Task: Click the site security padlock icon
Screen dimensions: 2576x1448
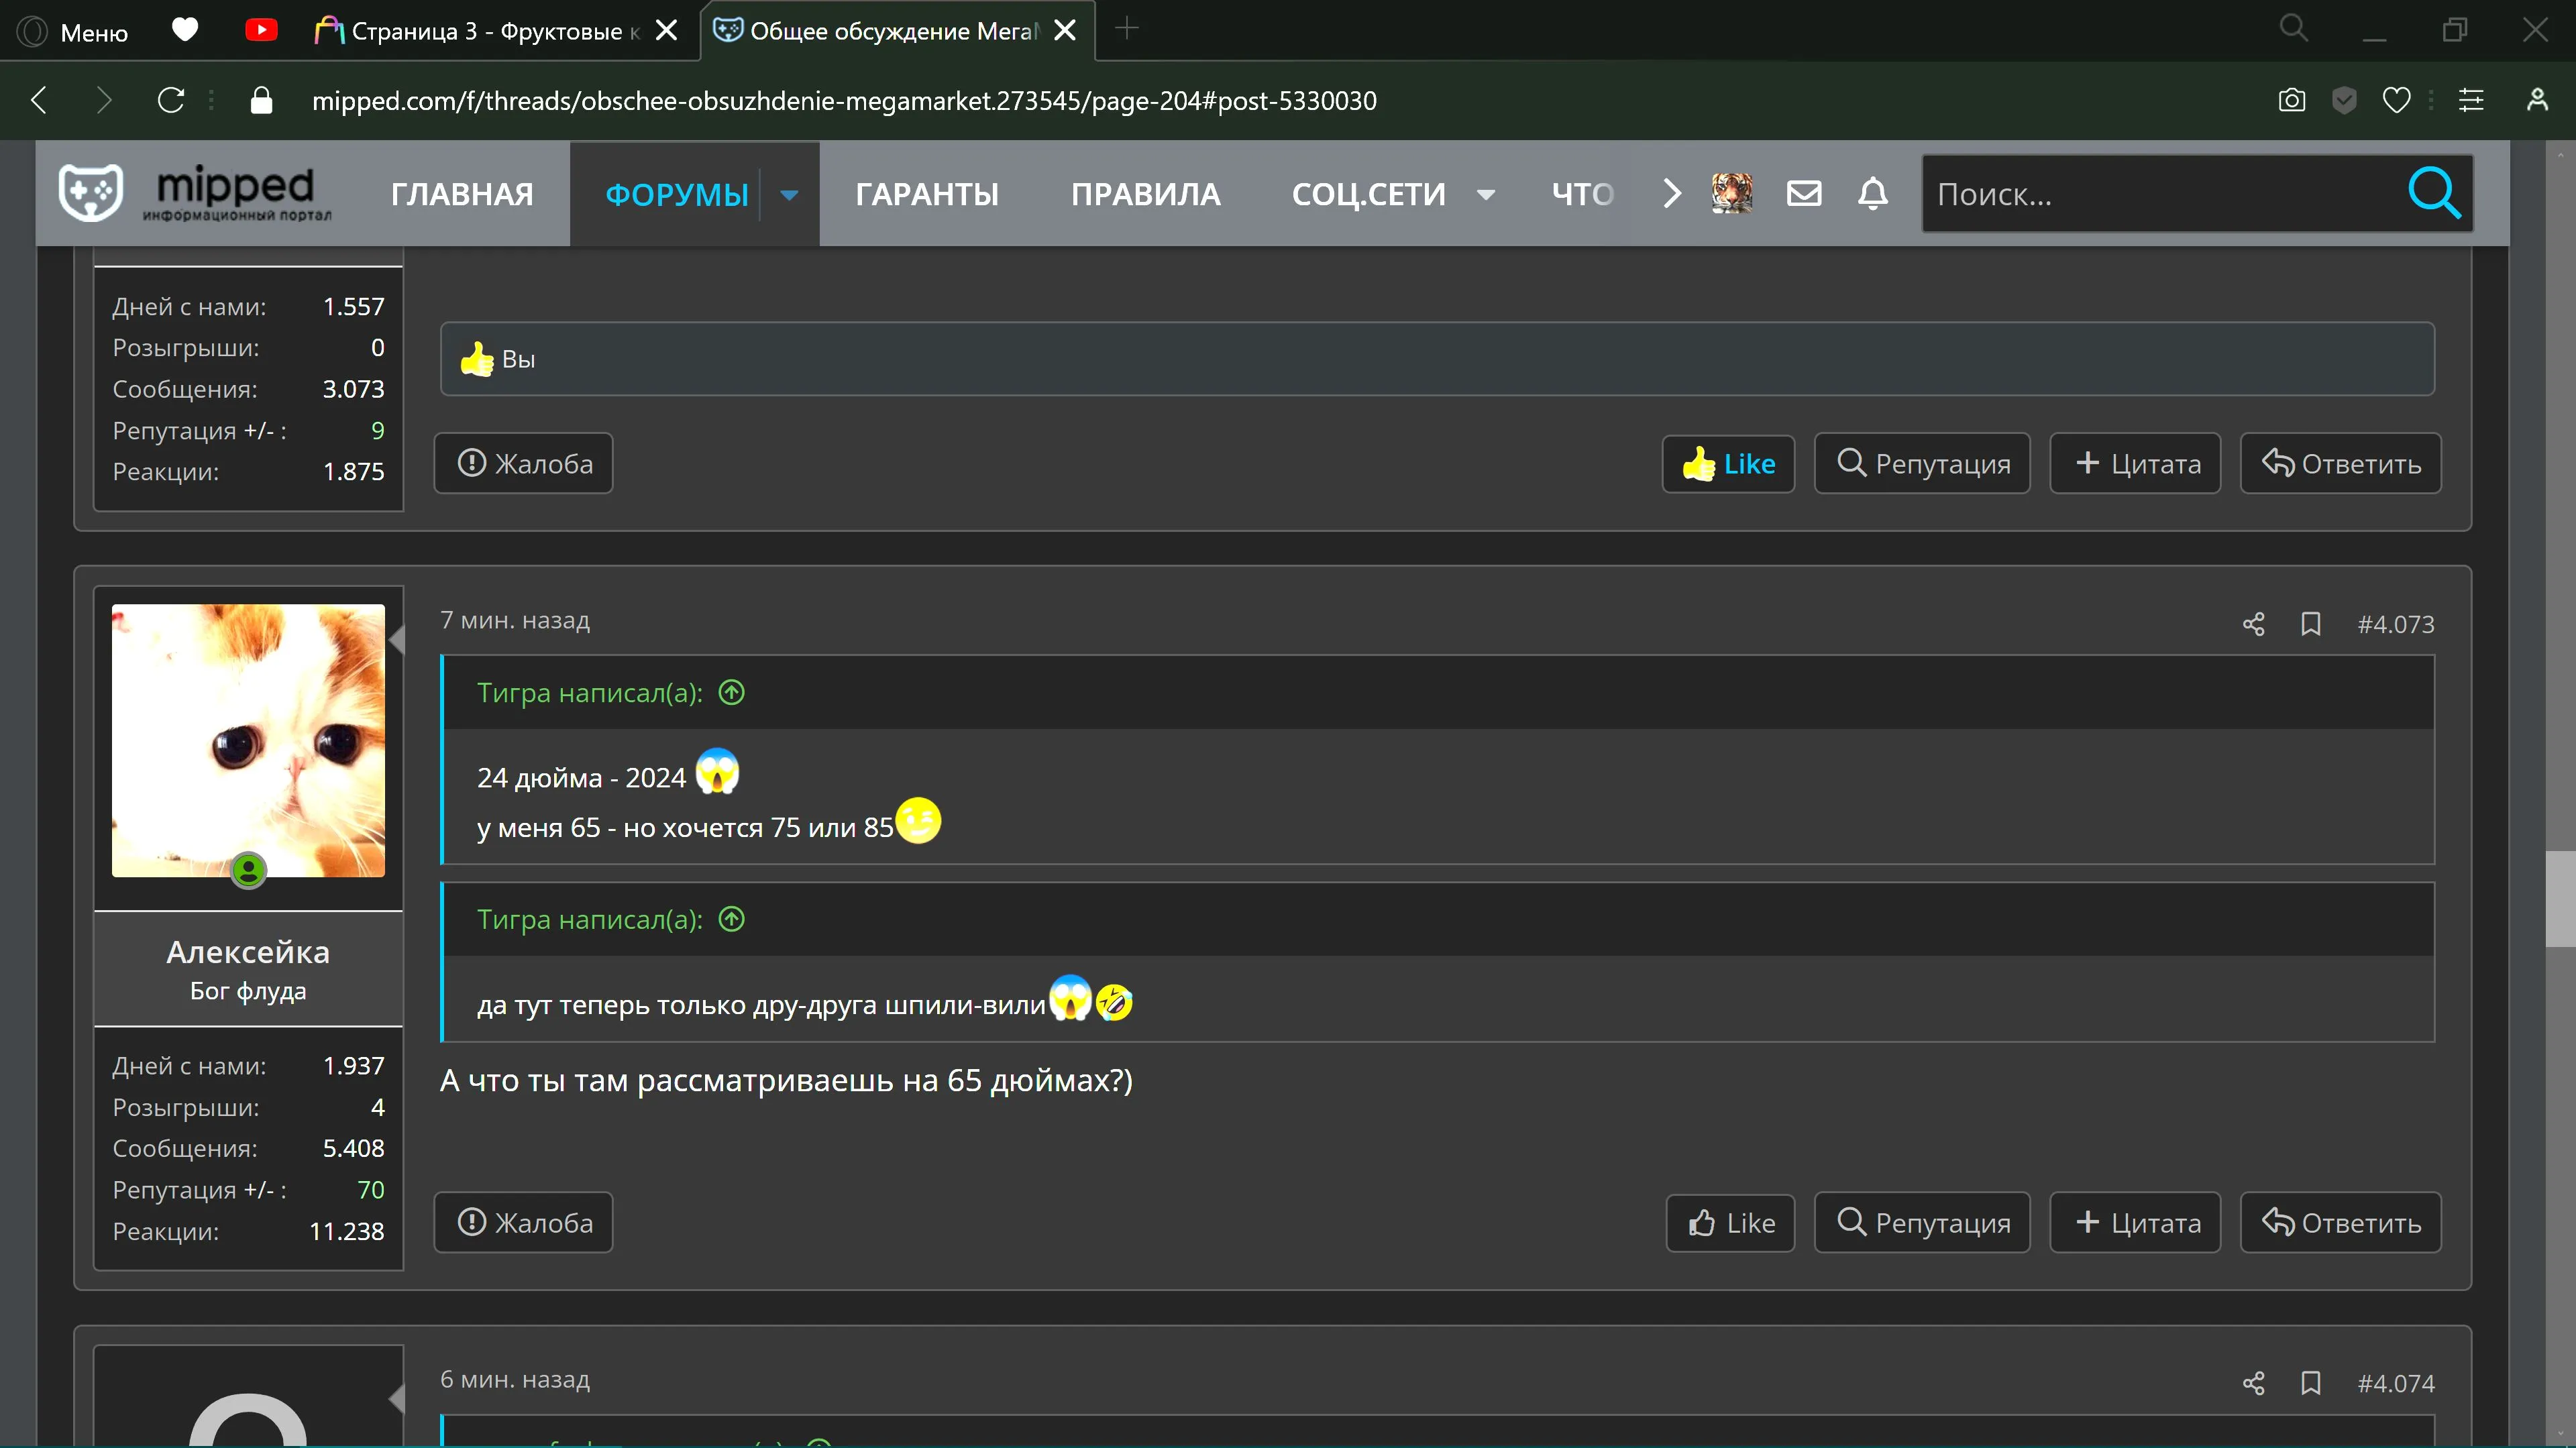Action: [261, 100]
